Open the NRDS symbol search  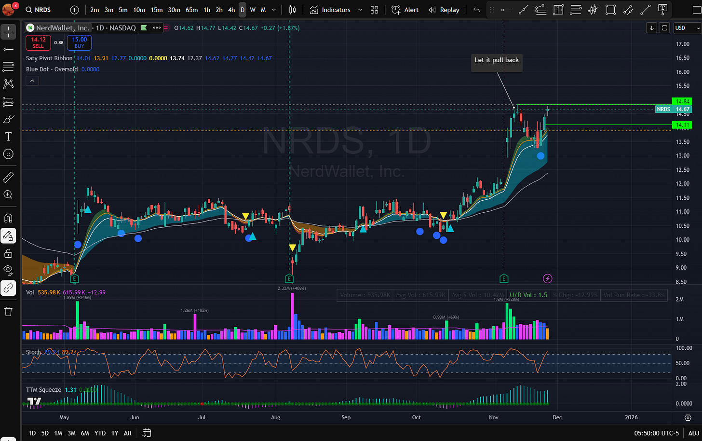(x=38, y=10)
